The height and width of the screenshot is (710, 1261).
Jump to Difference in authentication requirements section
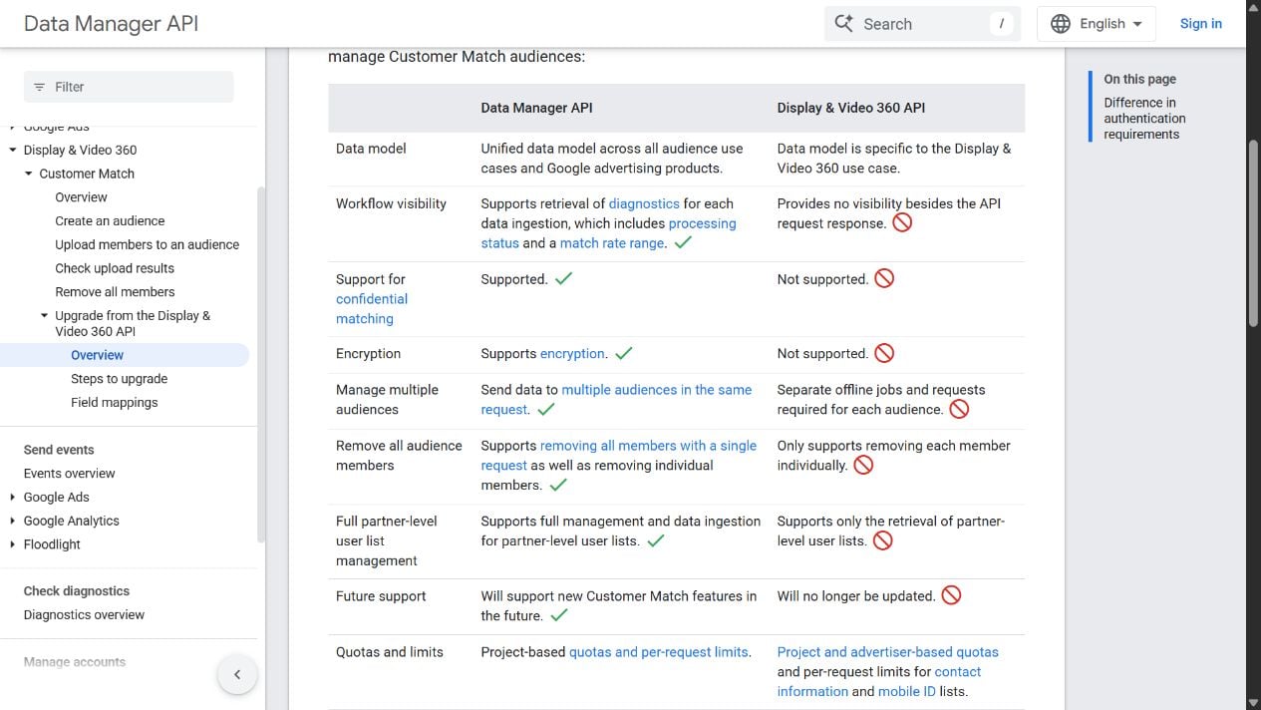point(1144,119)
